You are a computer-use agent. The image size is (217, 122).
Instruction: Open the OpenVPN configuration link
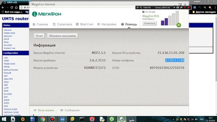coord(8,79)
